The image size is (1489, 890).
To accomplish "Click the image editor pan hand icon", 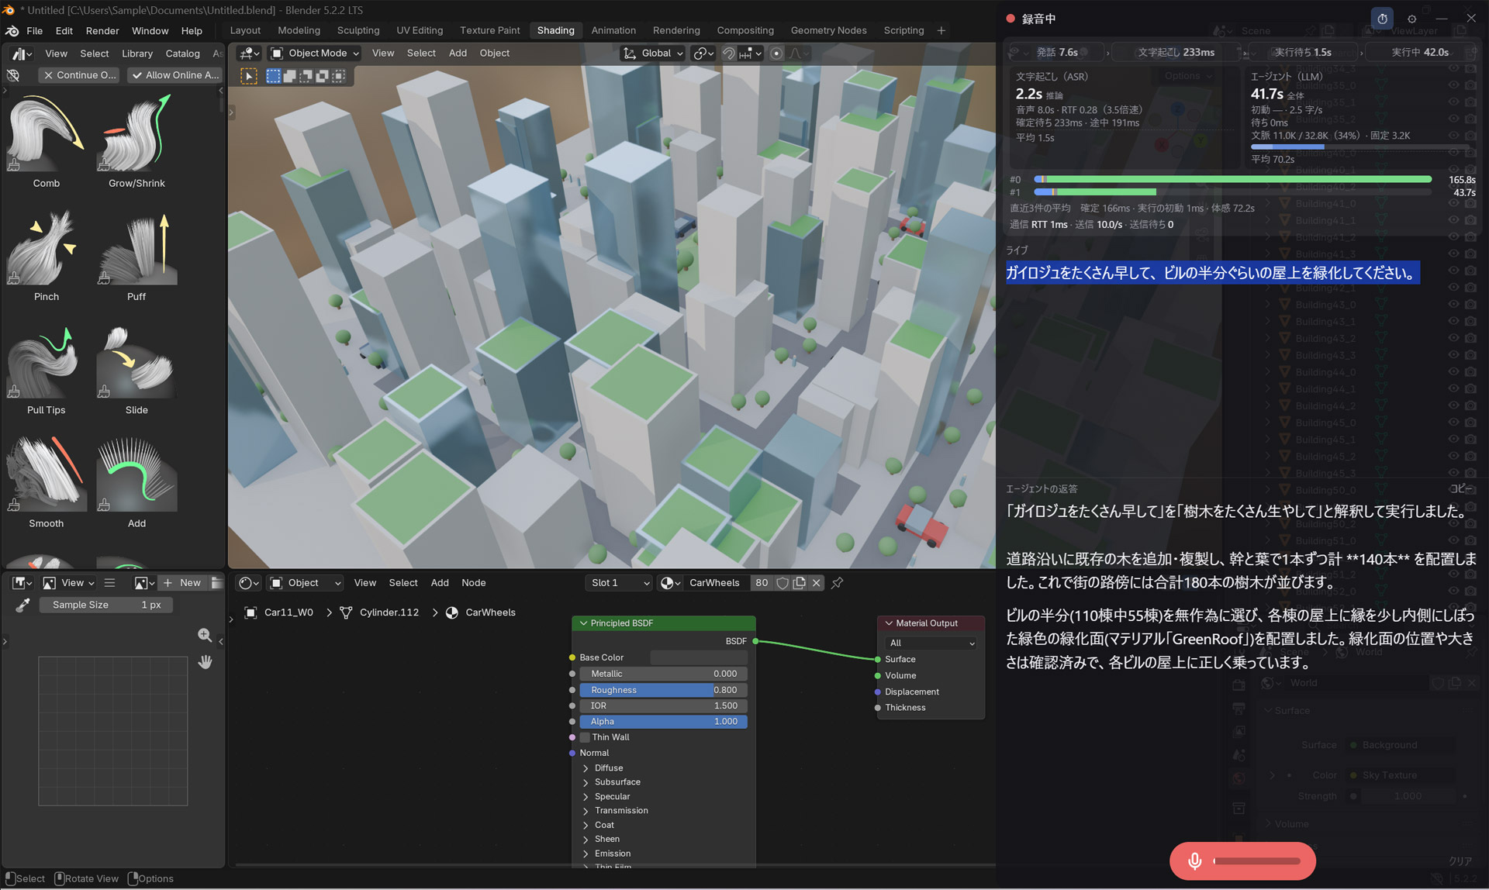I will 205,661.
